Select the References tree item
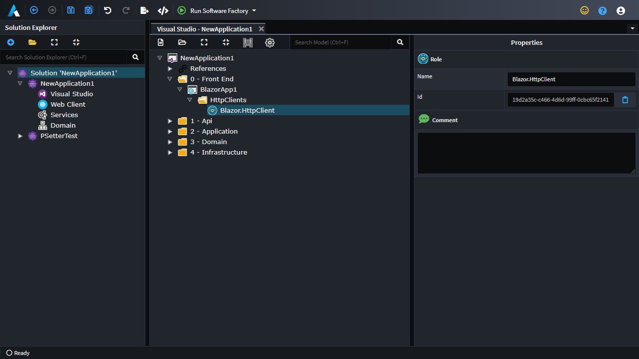639x359 pixels. tap(208, 68)
